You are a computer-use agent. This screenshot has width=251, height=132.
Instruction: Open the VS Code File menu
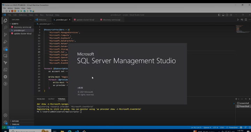point(10,15)
